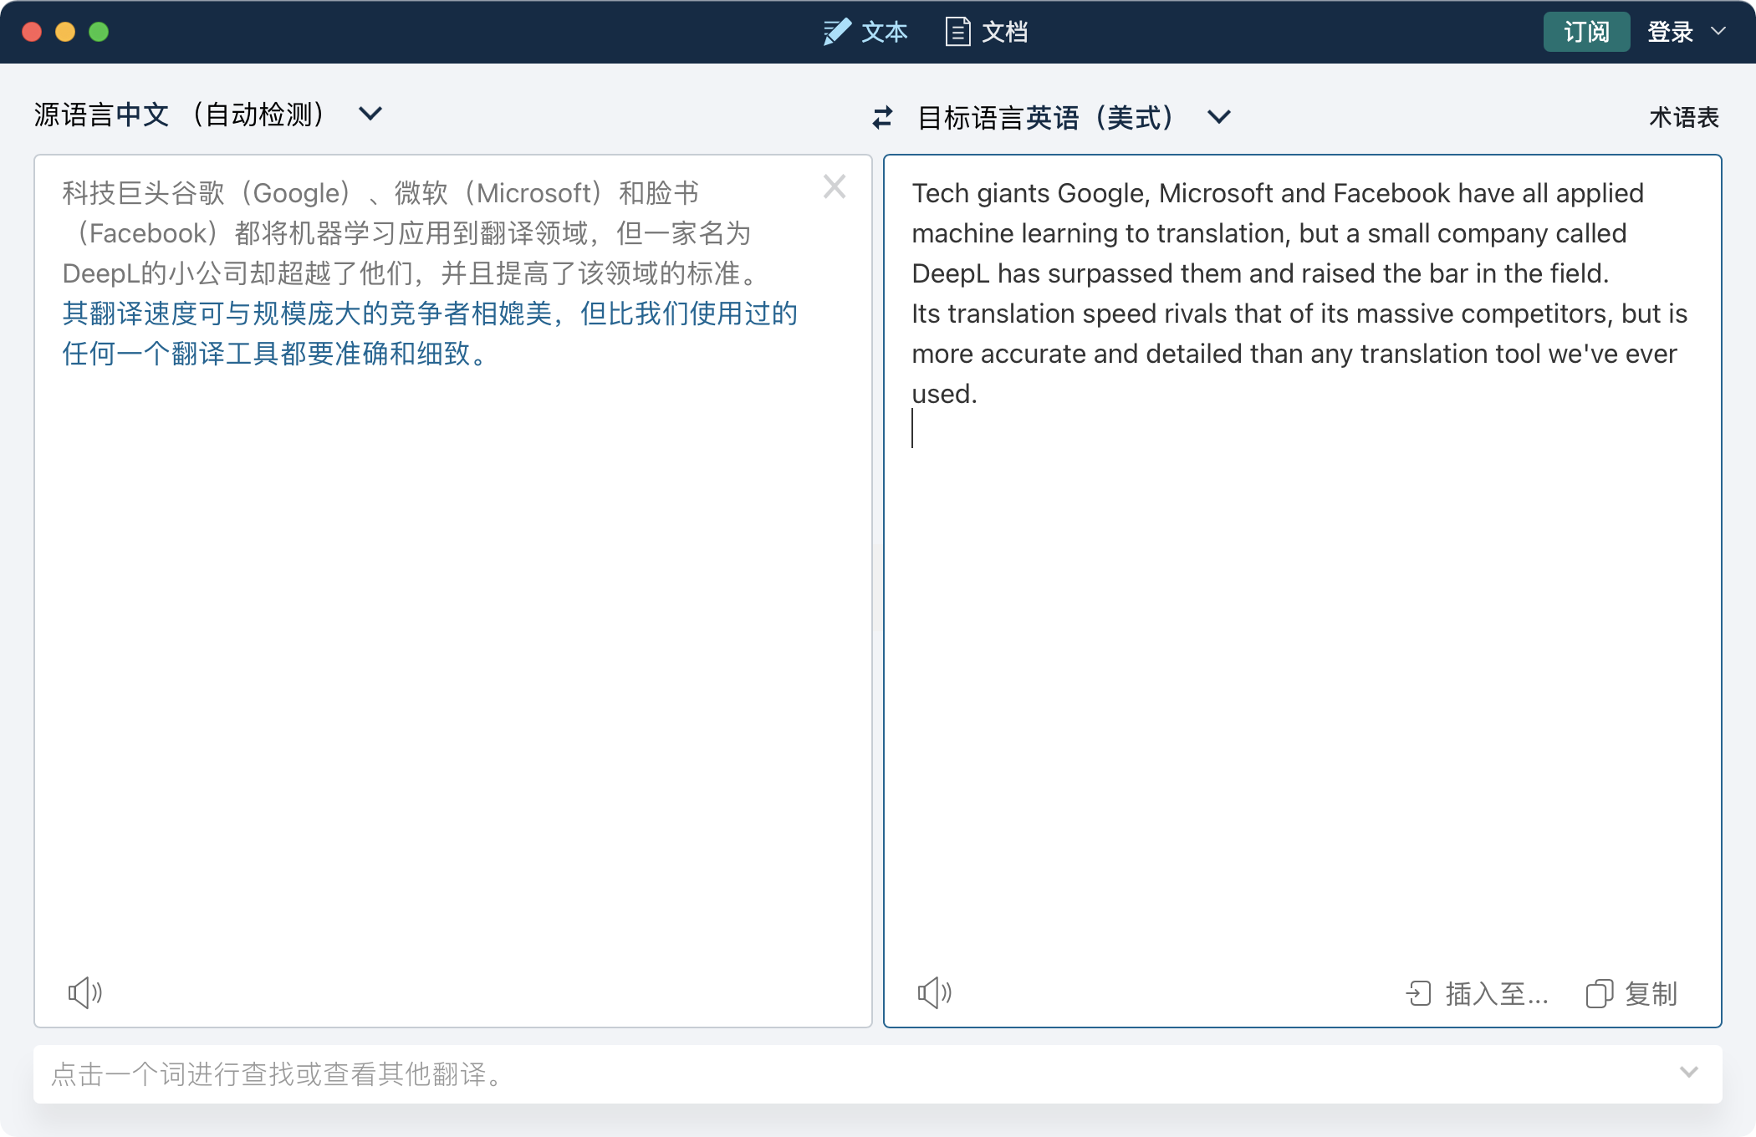Play translated text audio with speaker icon
Screen dimensions: 1756x1137
click(x=934, y=992)
